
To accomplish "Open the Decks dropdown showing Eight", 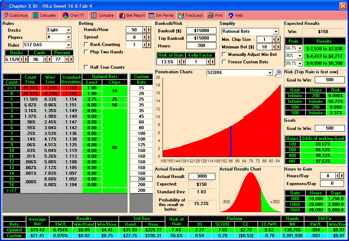I will pos(68,30).
